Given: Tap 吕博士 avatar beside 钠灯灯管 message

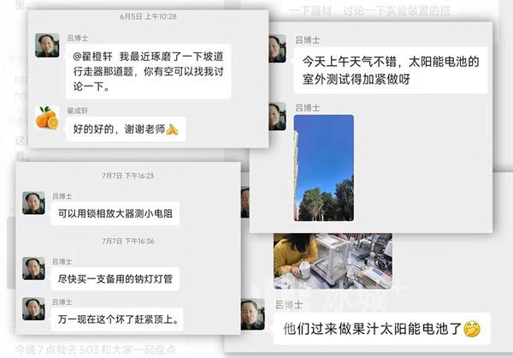Looking at the screenshot, I should click(33, 269).
